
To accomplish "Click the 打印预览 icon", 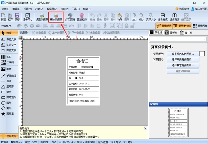I will (x=70, y=16).
